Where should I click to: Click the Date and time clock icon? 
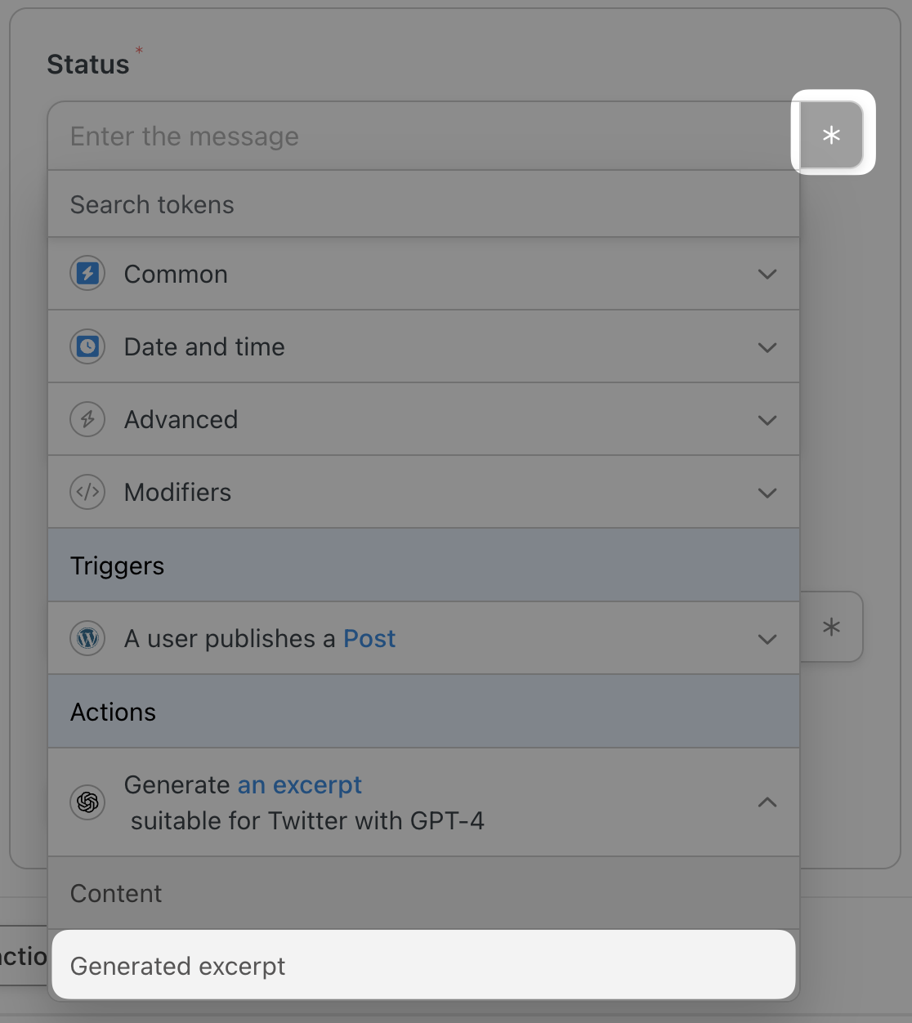(87, 346)
